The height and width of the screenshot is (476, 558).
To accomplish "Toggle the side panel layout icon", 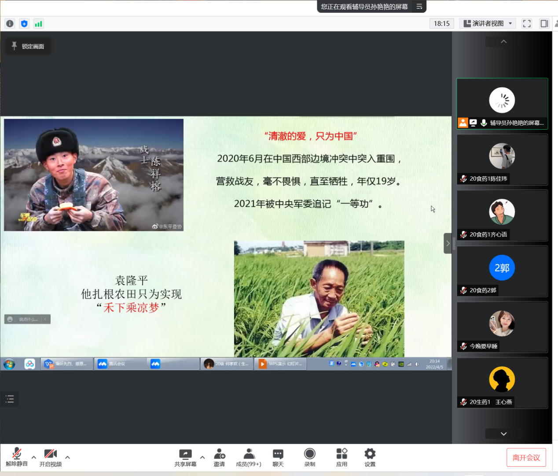I will pos(544,24).
